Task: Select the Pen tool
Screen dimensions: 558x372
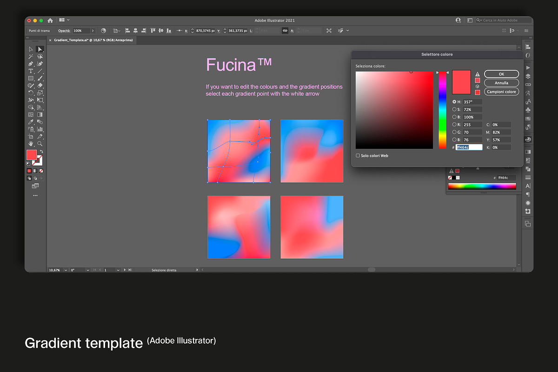Action: pos(31,64)
